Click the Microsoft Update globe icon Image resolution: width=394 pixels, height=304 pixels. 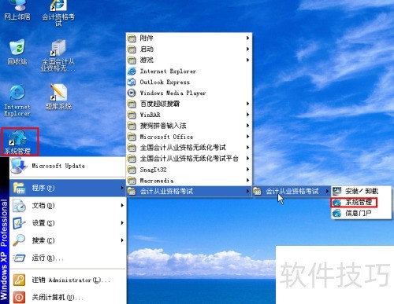[x=19, y=166]
